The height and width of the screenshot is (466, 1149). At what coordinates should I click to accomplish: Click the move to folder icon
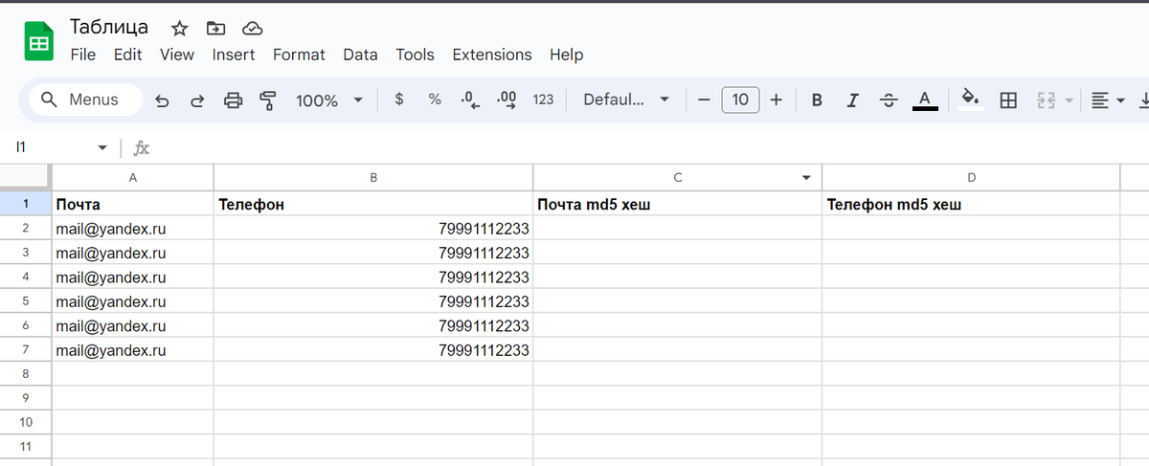point(215,27)
